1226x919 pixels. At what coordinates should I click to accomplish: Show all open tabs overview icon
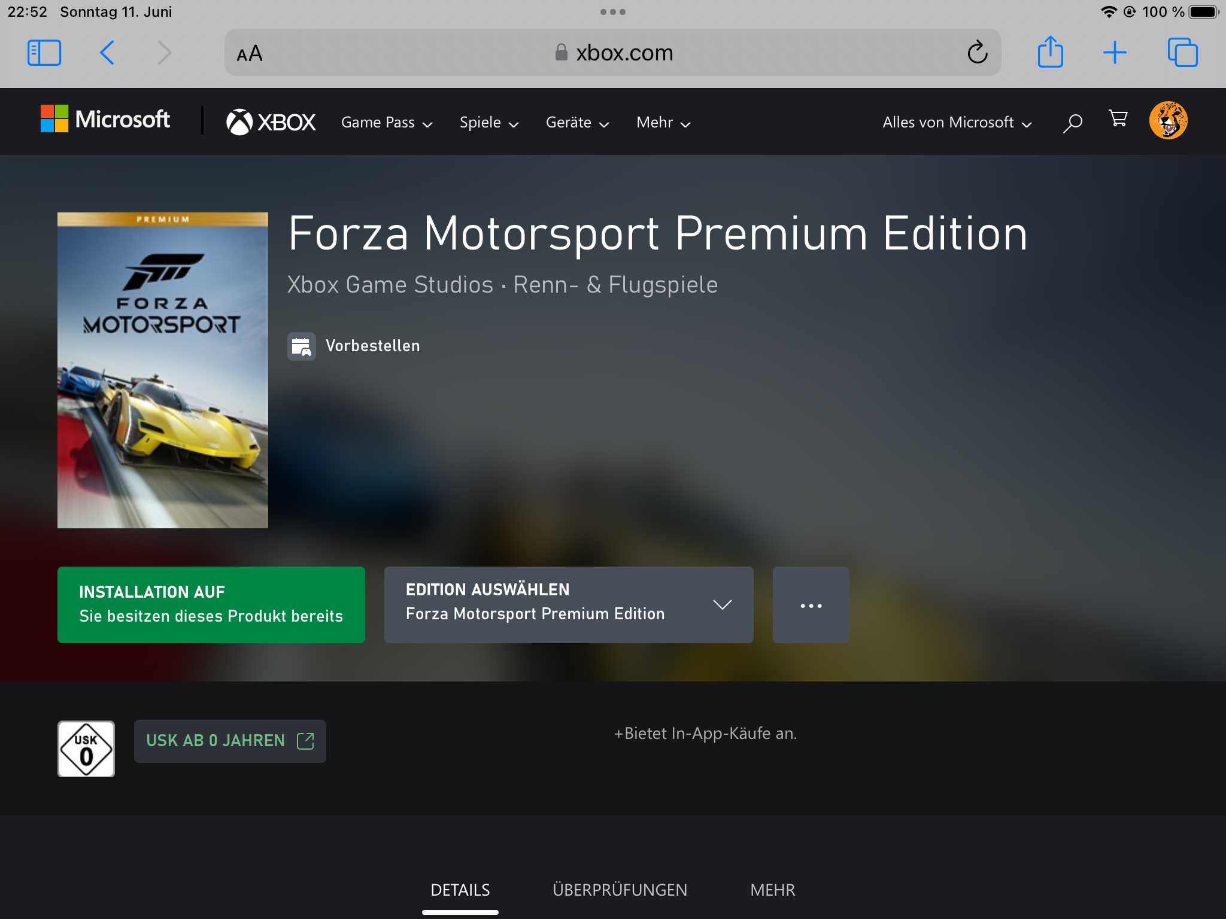(1182, 53)
